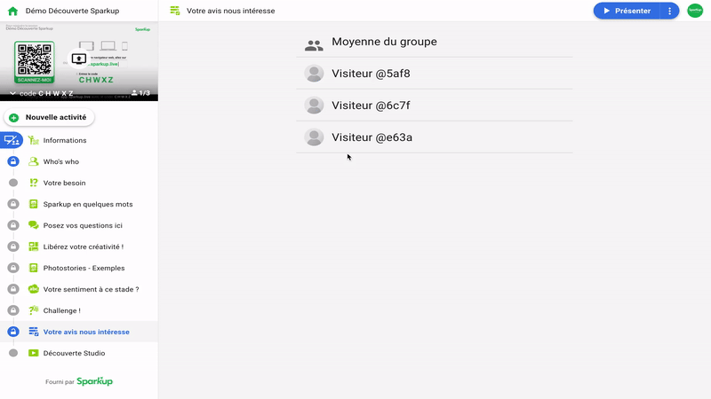Open the Découverte Studio activity
This screenshot has height=399, width=711.
(x=74, y=353)
